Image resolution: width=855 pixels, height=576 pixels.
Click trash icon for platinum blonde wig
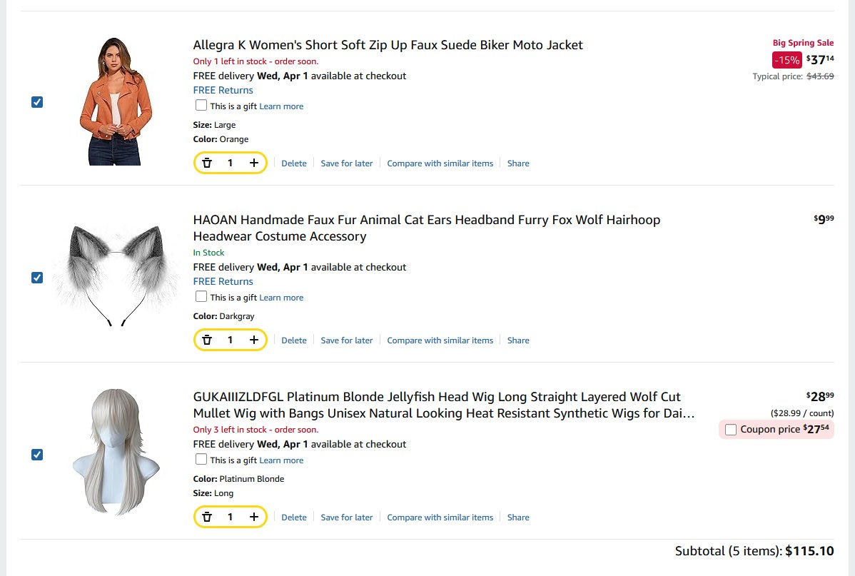click(207, 517)
